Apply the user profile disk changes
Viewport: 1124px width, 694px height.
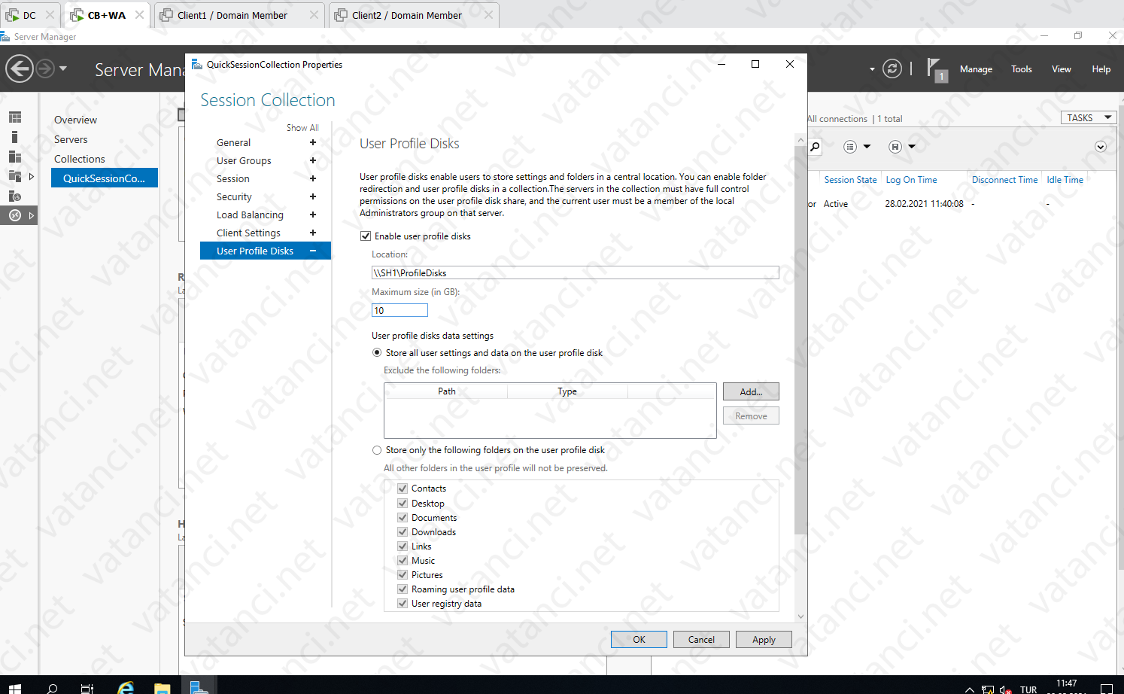[x=763, y=639]
